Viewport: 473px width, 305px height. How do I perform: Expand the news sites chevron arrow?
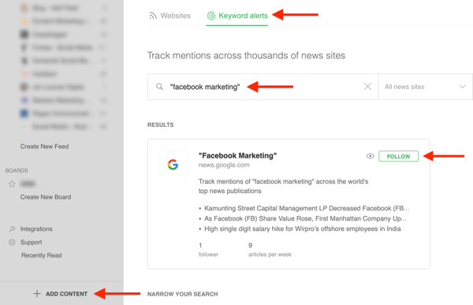point(462,87)
